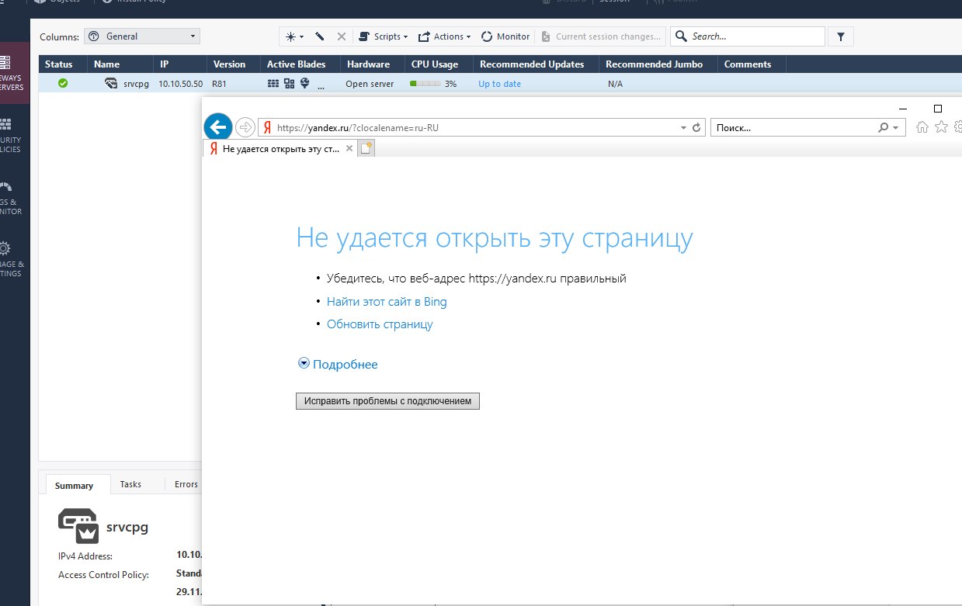962x606 pixels.
Task: Open Security Policies in sidebar
Action: [x=12, y=135]
